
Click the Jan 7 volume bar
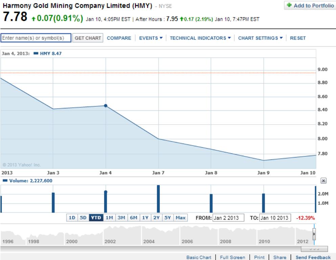coord(158,199)
